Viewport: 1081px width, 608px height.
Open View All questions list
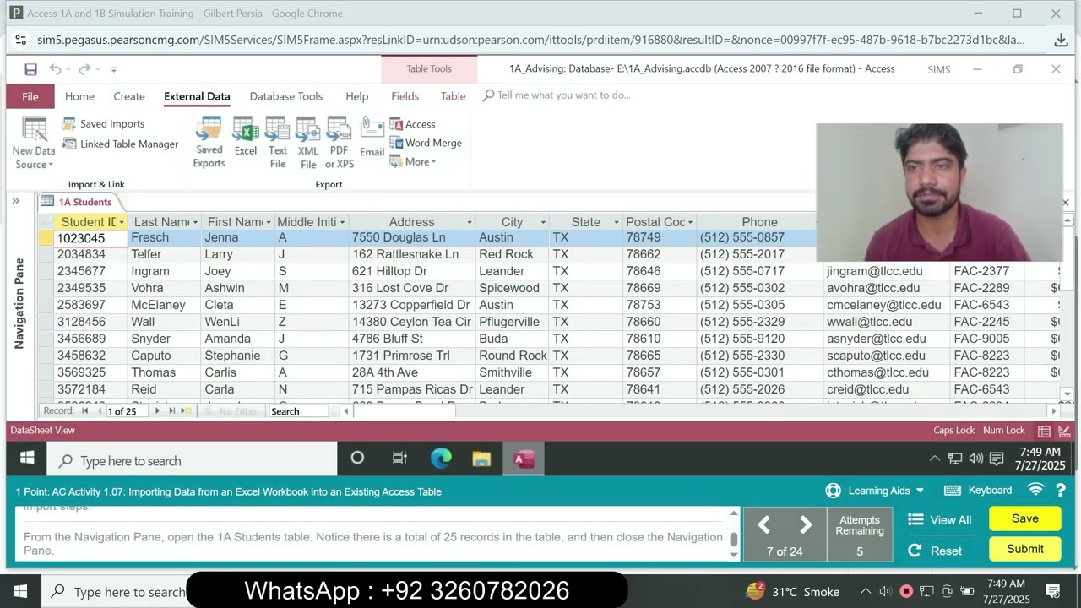[x=940, y=520]
